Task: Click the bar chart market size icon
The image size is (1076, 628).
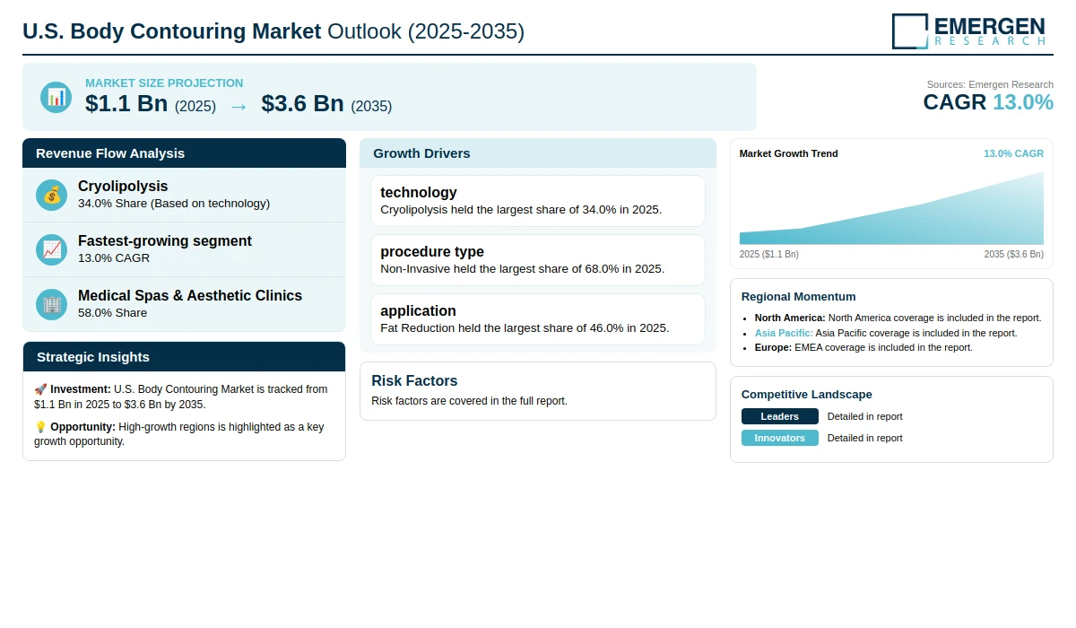Action: (56, 97)
